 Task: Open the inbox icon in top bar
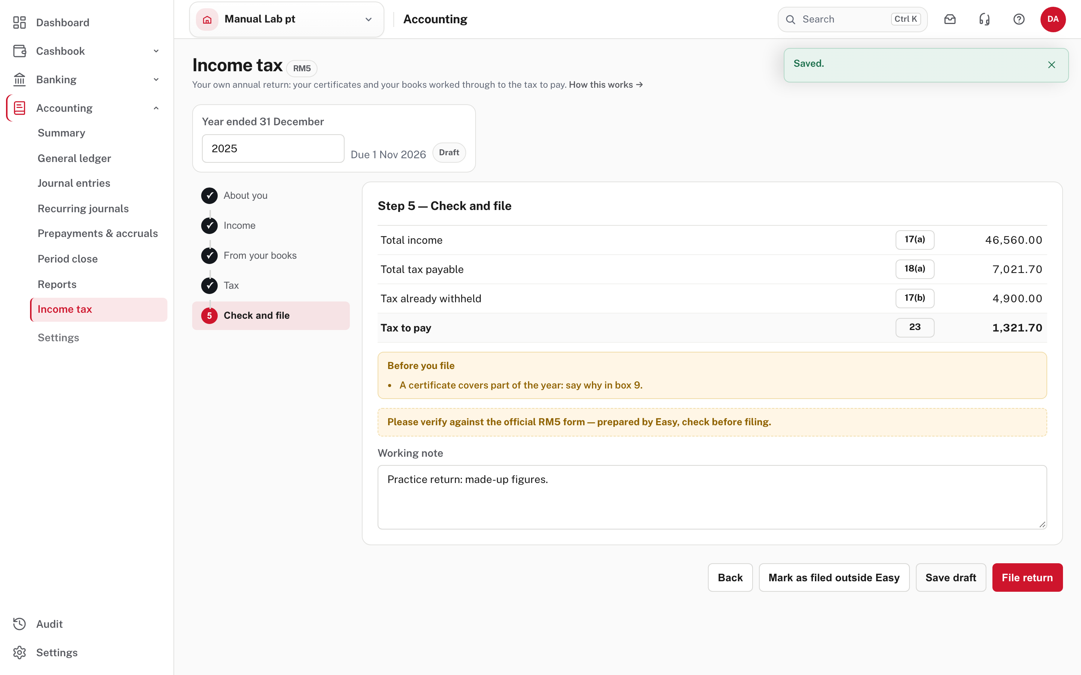950,19
